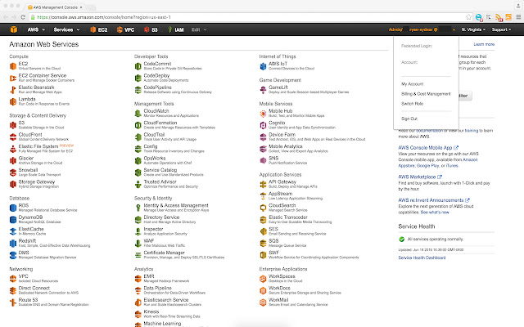Viewport: 524px width, 327px height.
Task: Open the Chrome hamburger menu
Action: pyautogui.click(x=518, y=17)
